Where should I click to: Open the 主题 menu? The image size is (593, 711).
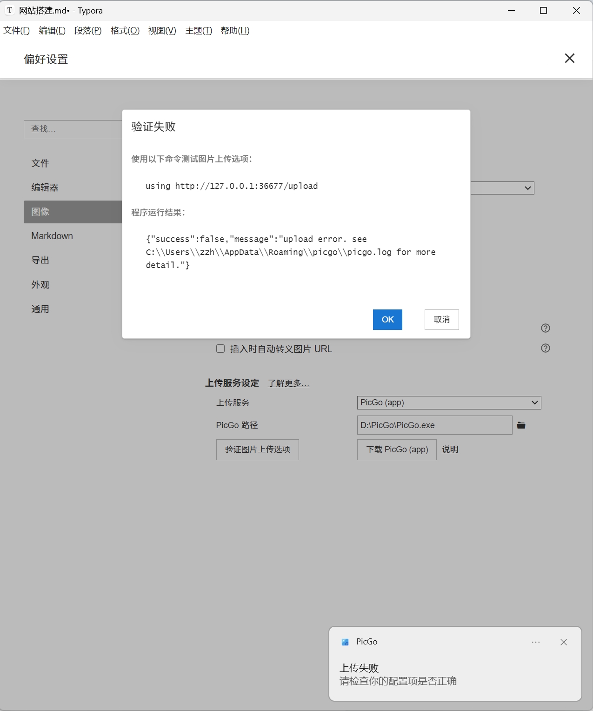pos(199,31)
